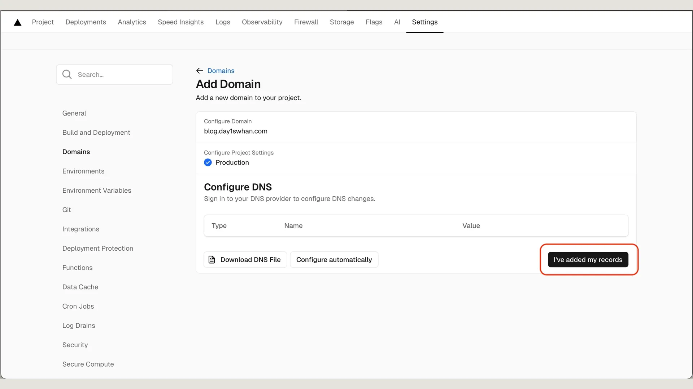
Task: Click the Vercel triangle logo
Action: [17, 23]
